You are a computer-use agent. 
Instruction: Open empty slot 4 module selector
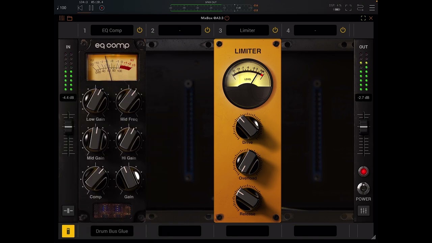click(x=315, y=30)
